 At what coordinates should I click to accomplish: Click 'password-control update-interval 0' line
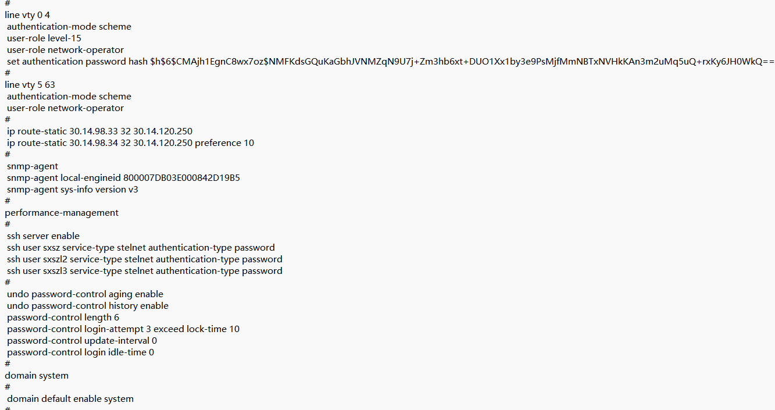click(x=82, y=340)
